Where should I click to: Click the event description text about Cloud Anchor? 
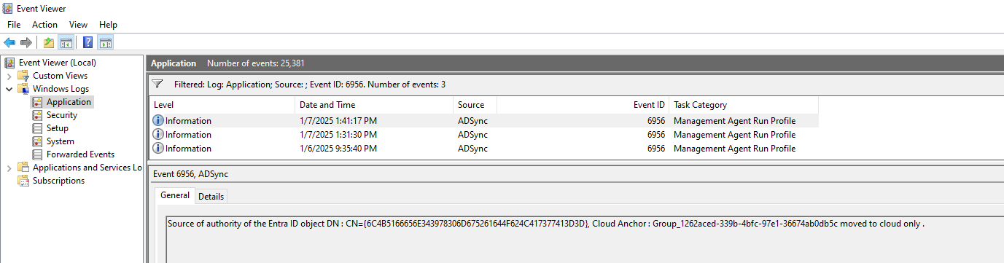pos(546,224)
